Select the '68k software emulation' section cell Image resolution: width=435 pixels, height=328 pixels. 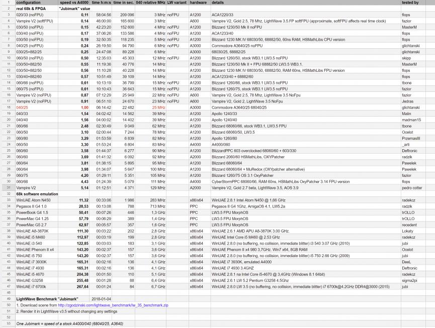click(x=35, y=193)
